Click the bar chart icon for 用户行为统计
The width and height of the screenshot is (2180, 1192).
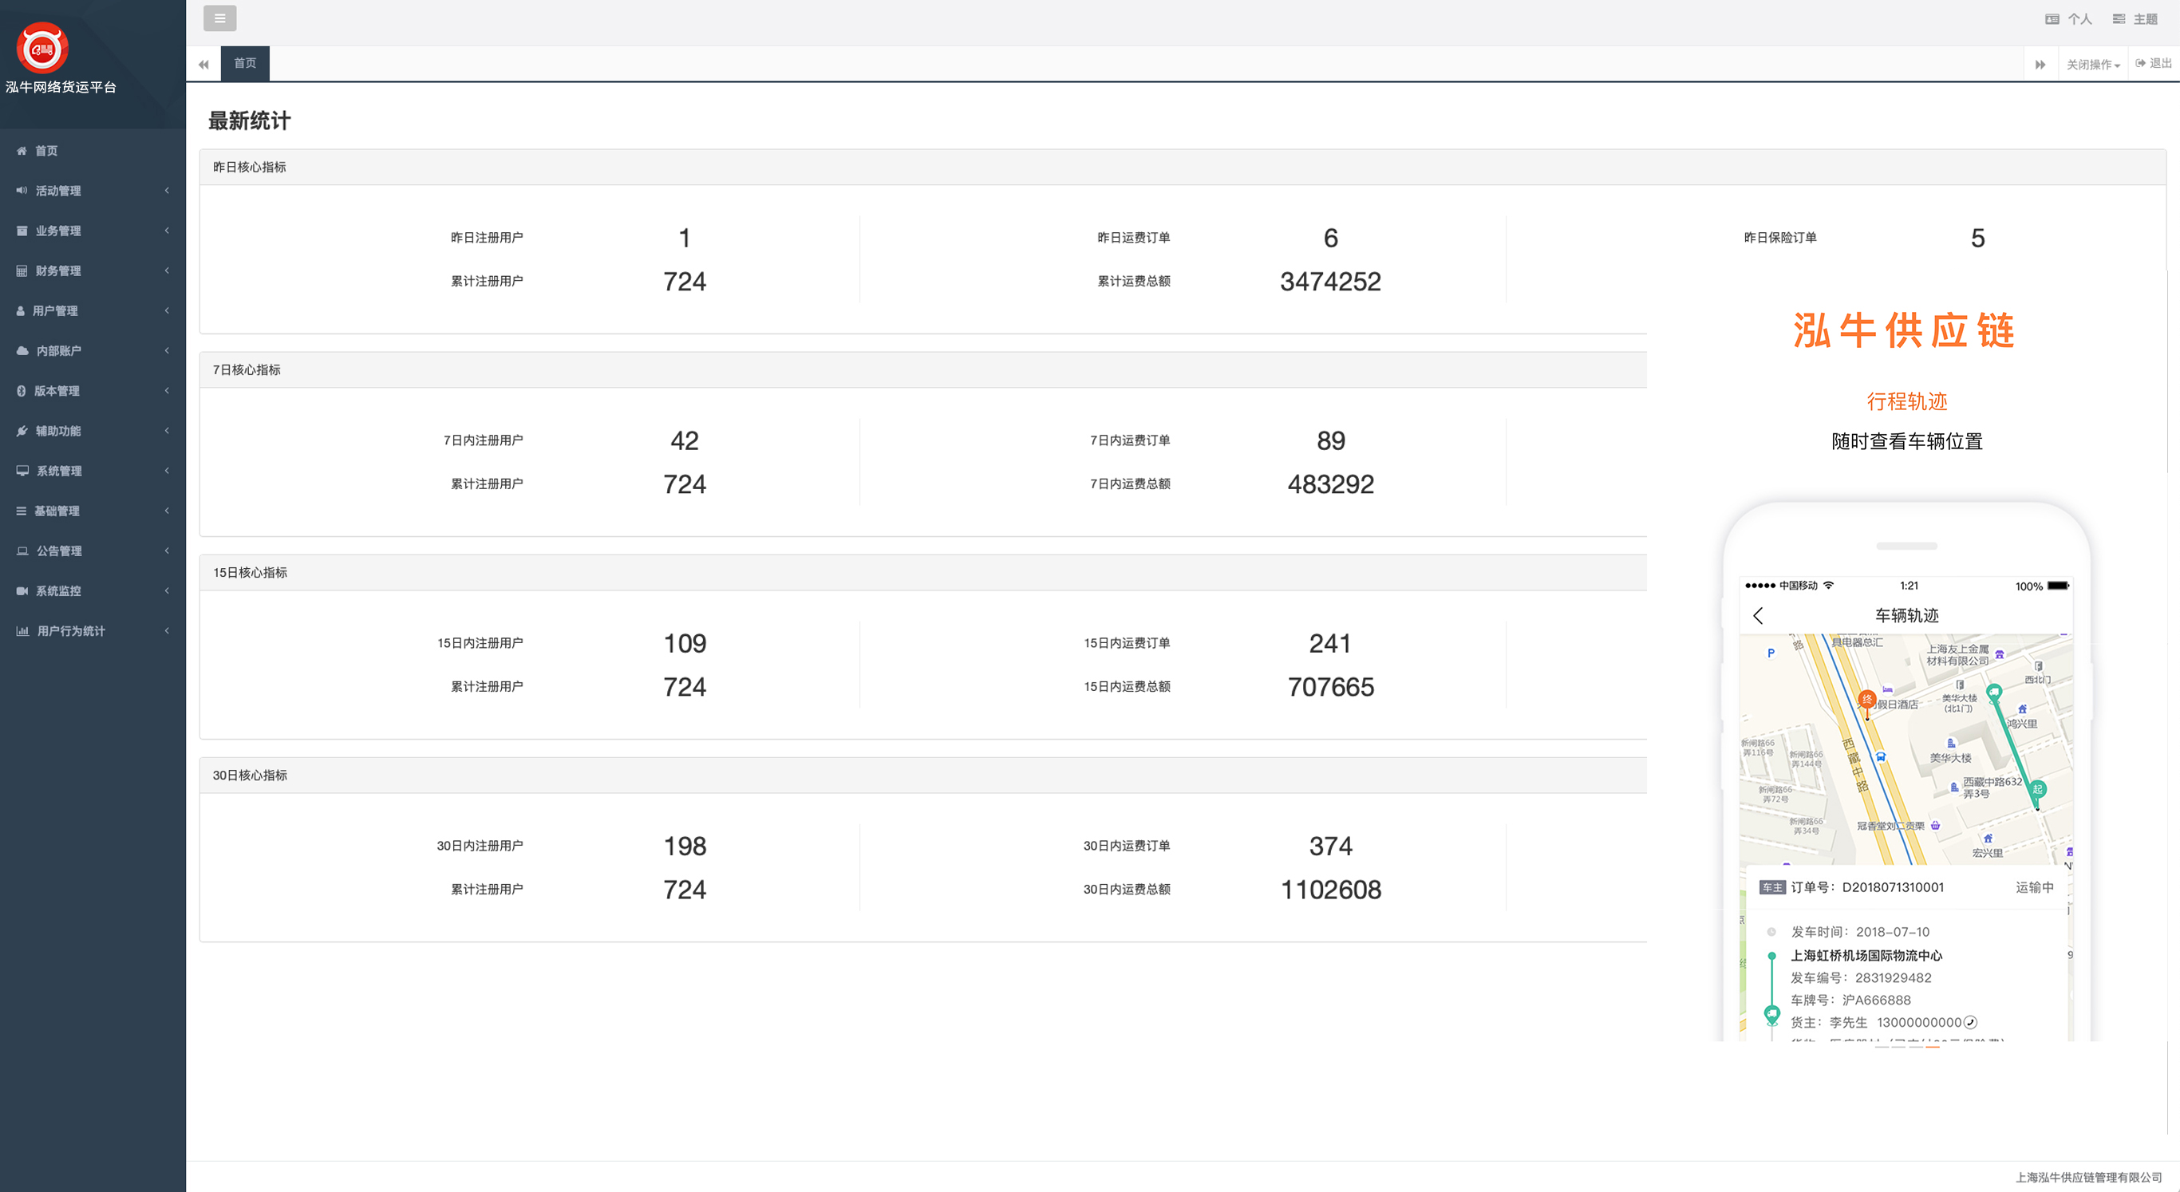tap(23, 631)
